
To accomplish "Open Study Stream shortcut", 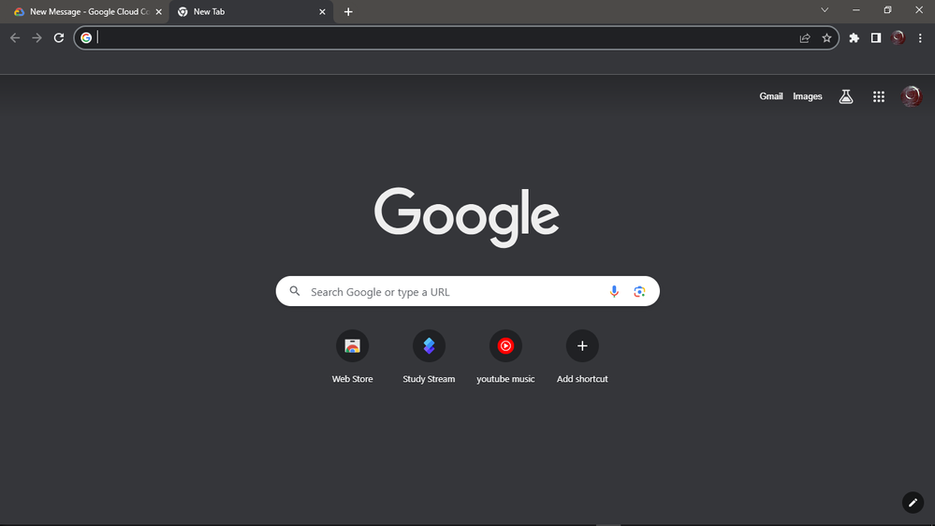I will (x=429, y=357).
